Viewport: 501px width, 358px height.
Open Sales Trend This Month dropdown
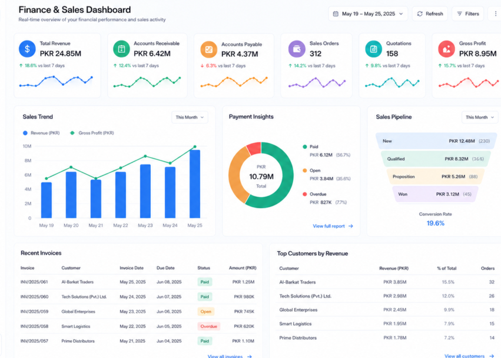coord(190,117)
